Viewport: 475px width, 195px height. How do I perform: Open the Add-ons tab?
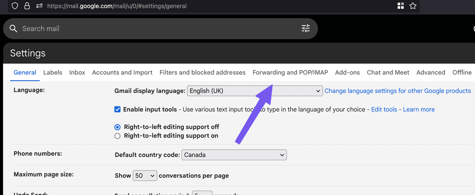point(348,72)
